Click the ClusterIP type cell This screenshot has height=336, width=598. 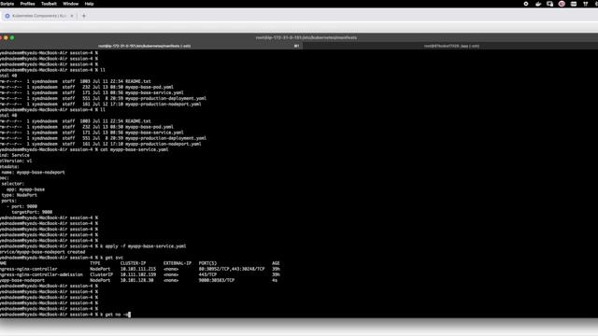tap(101, 275)
